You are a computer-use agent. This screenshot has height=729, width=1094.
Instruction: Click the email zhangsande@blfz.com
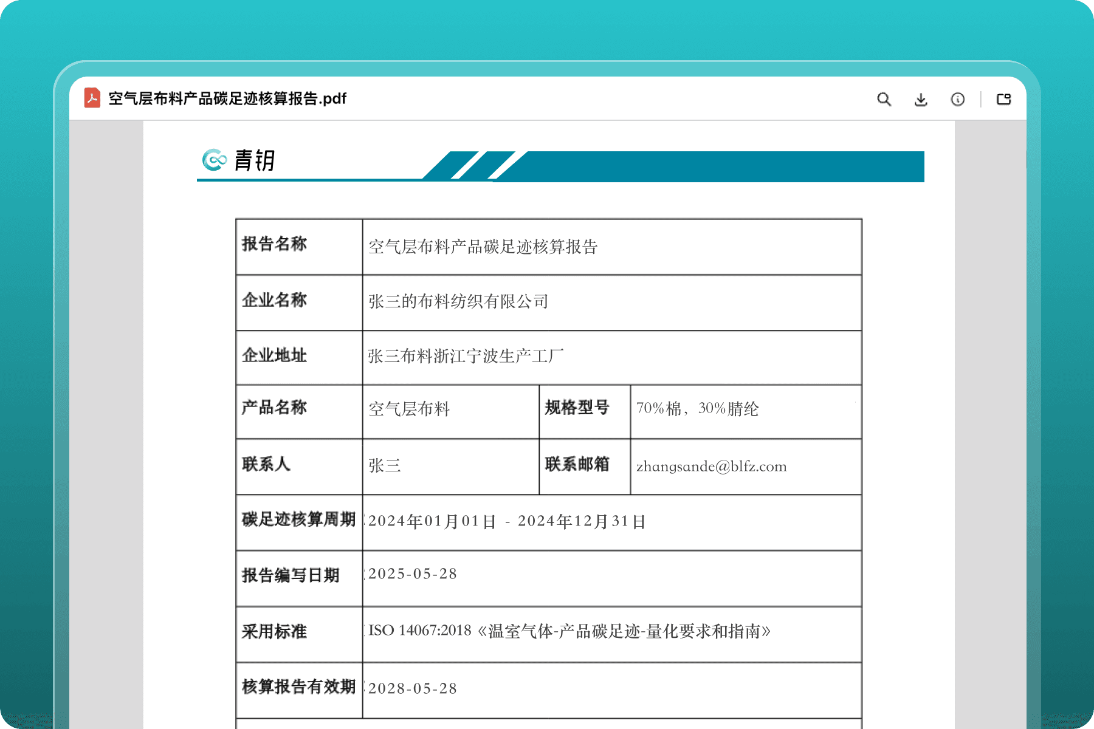click(x=710, y=467)
